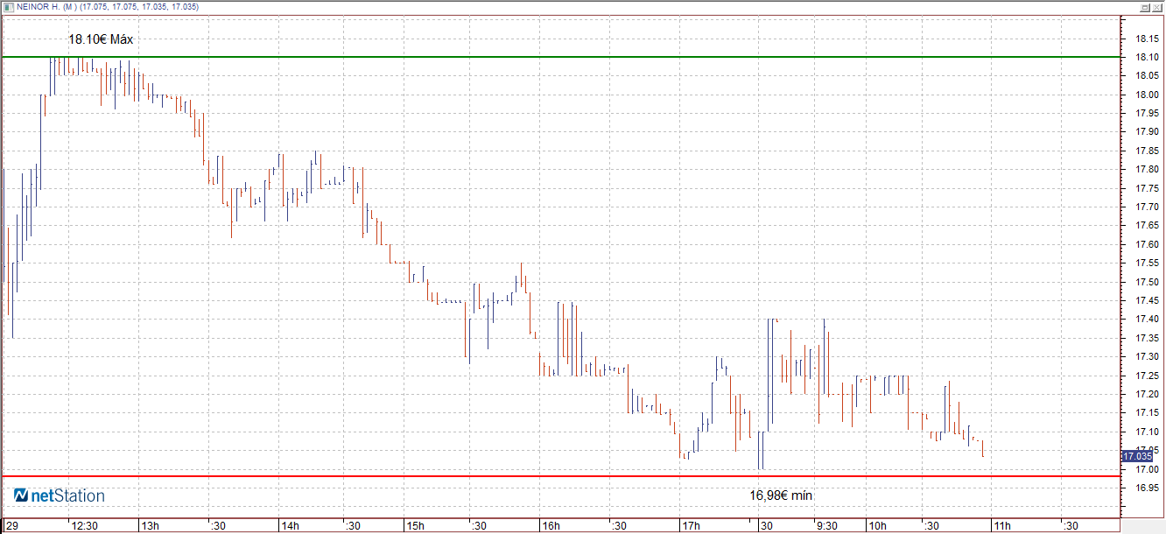Click the 17.20 price axis label
This screenshot has width=1166, height=534.
coord(1147,395)
